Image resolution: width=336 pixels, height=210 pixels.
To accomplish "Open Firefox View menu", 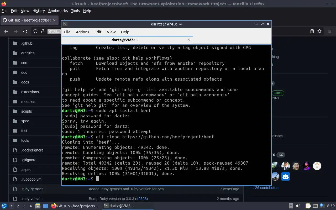I will pos(25,11).
